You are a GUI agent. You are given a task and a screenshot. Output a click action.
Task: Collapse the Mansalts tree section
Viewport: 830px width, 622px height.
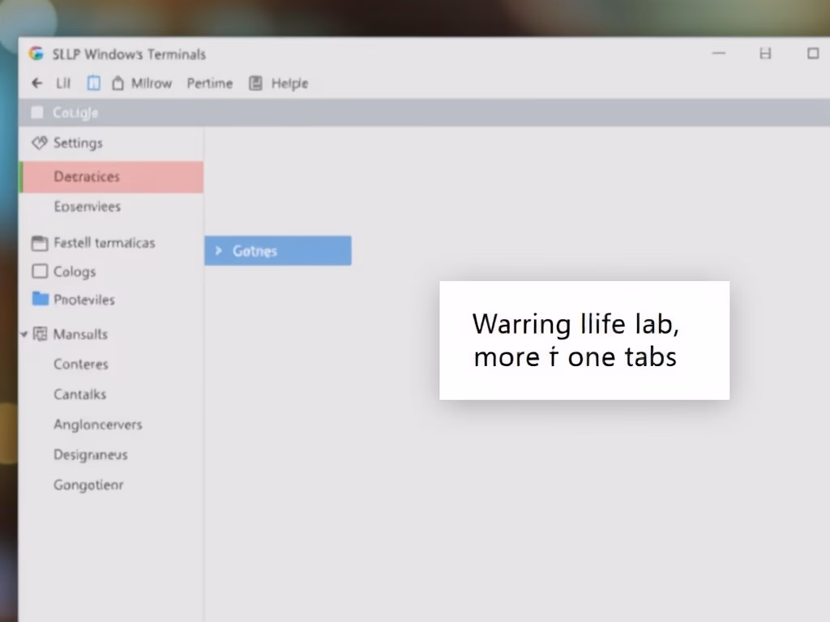tap(24, 334)
